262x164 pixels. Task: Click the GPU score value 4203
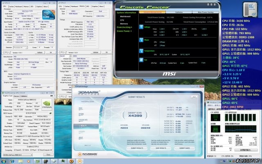tap(124, 128)
